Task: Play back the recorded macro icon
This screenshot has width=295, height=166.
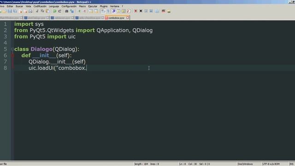Action: point(146,11)
